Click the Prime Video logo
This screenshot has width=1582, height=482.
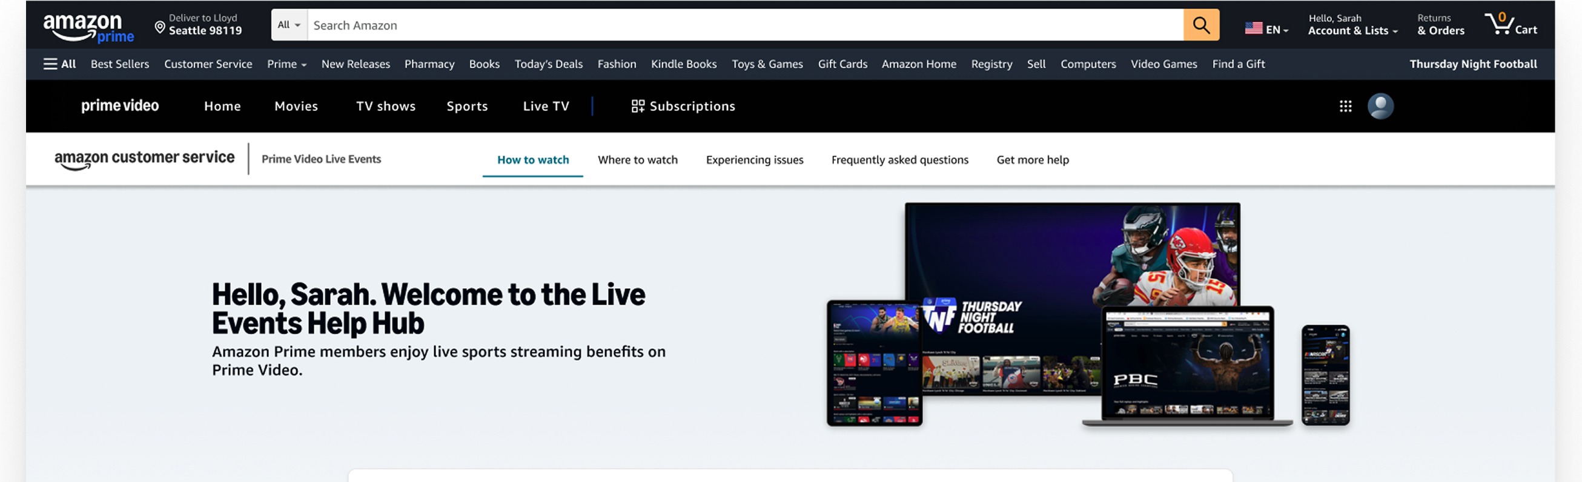[x=120, y=106]
